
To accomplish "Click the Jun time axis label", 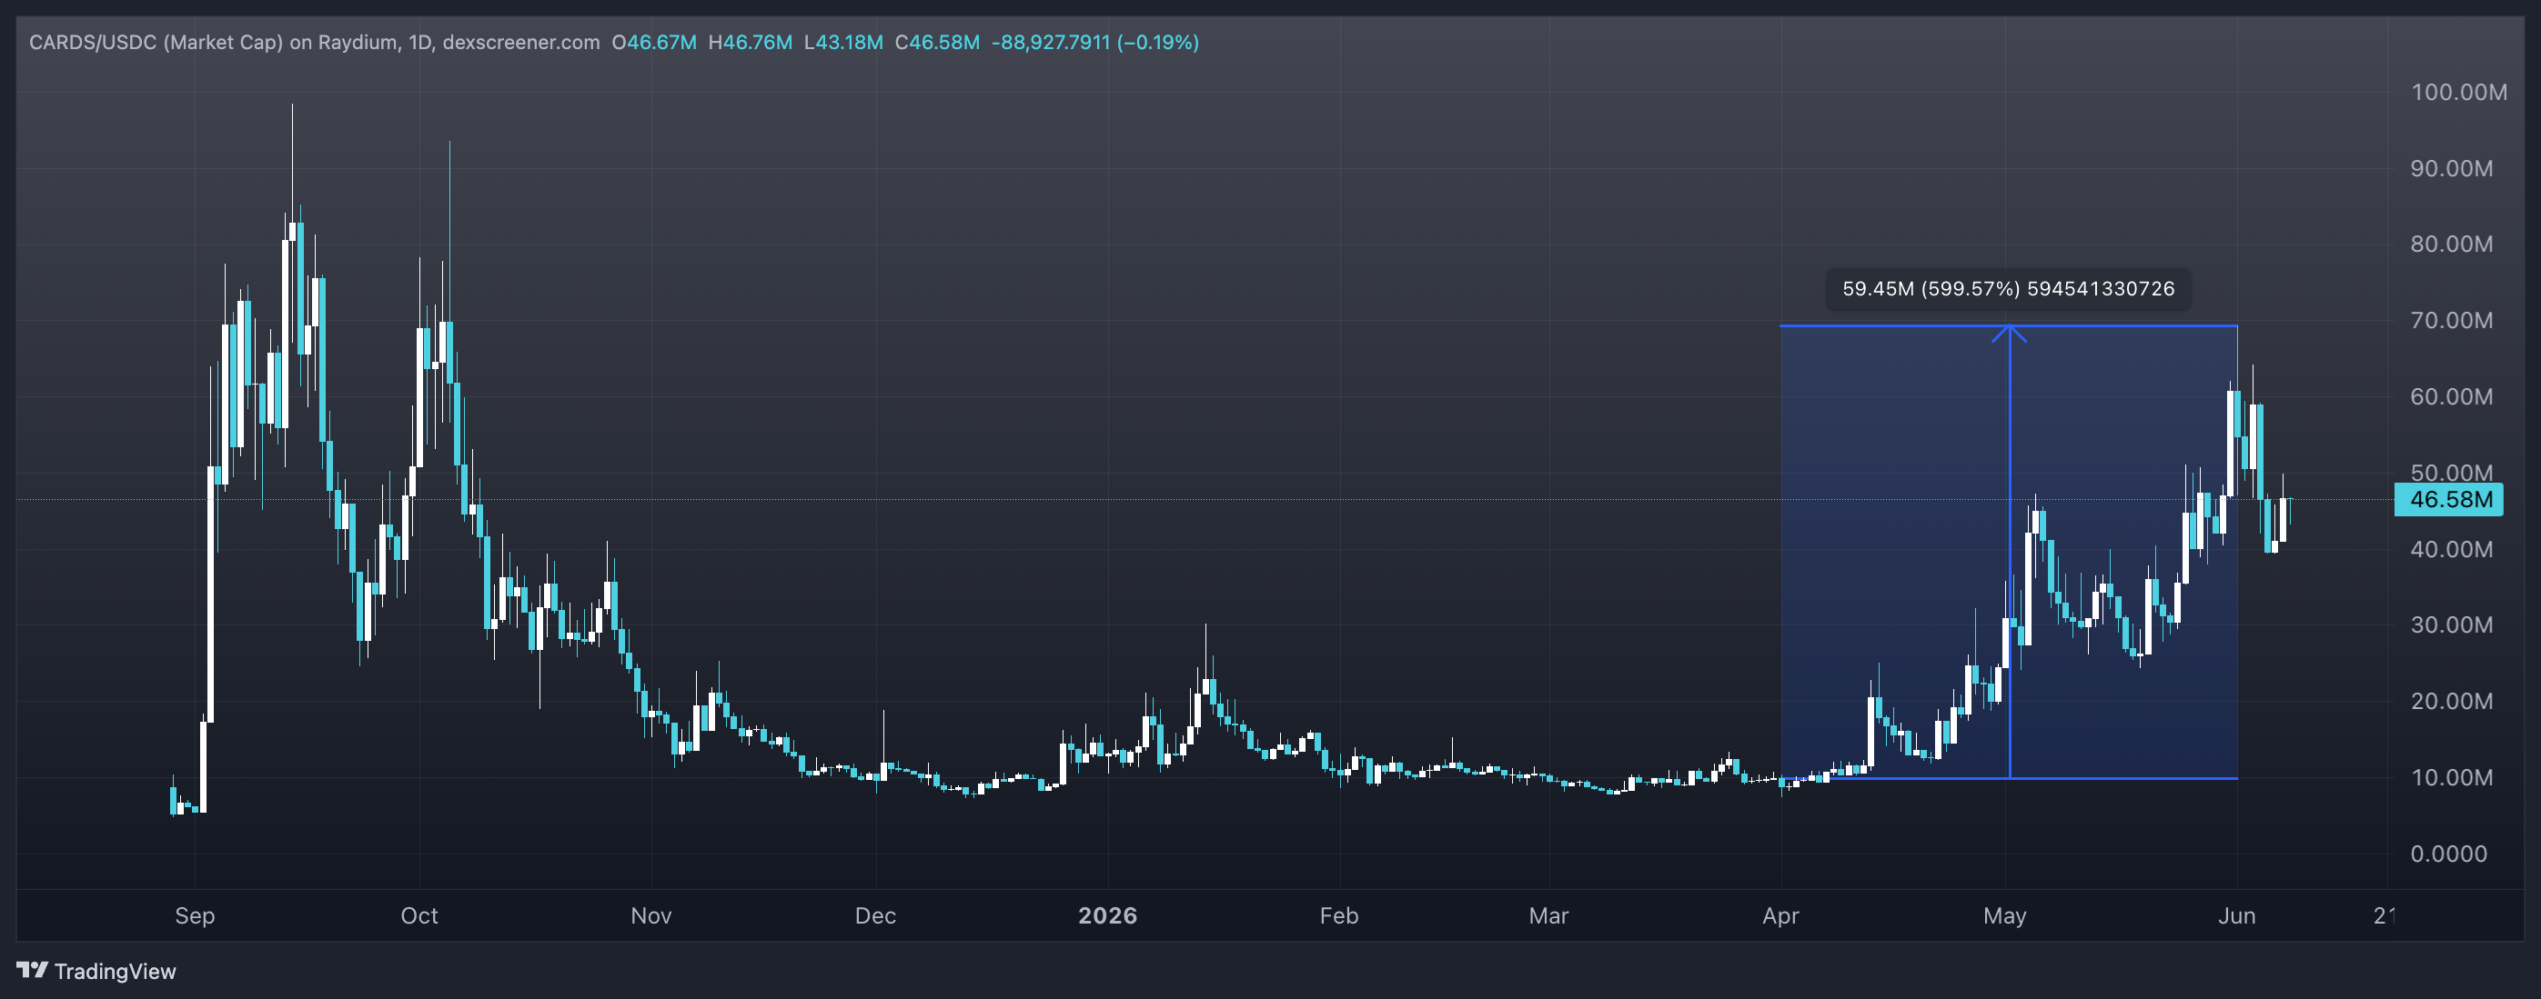I will [x=2236, y=916].
